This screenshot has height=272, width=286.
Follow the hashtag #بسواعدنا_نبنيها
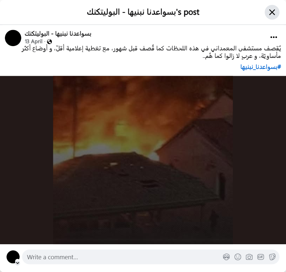[261, 67]
